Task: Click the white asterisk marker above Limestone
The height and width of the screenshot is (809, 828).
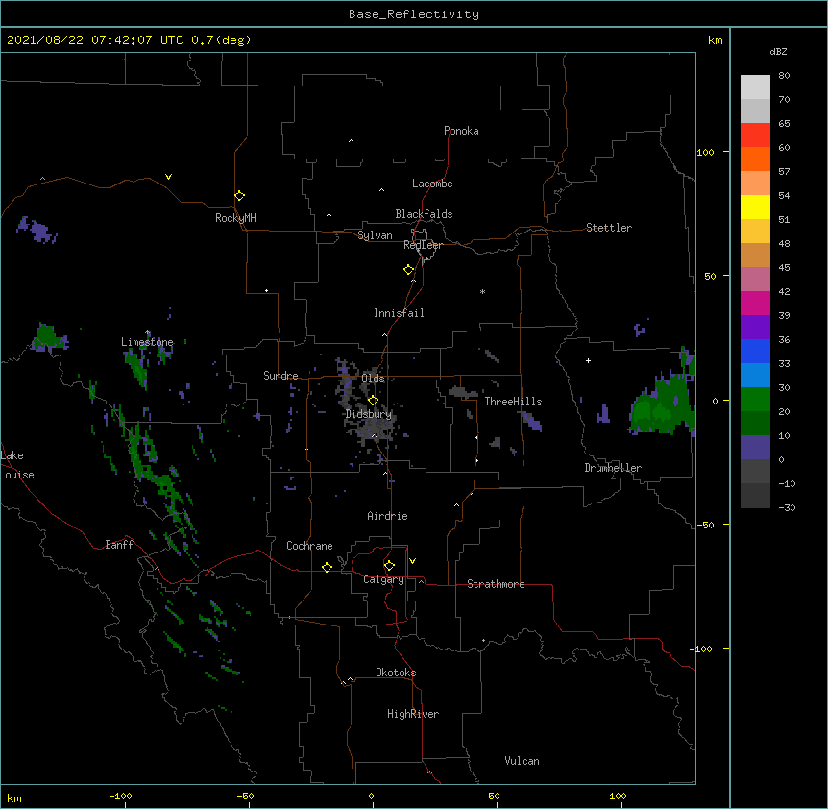Action: pos(148,332)
